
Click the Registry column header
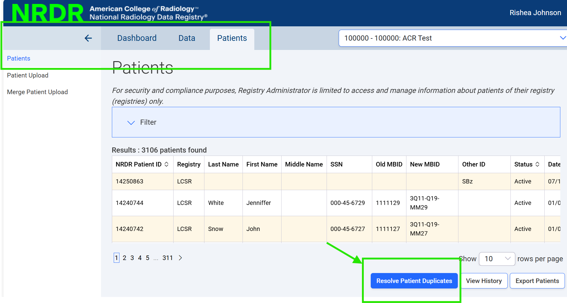pyautogui.click(x=189, y=164)
